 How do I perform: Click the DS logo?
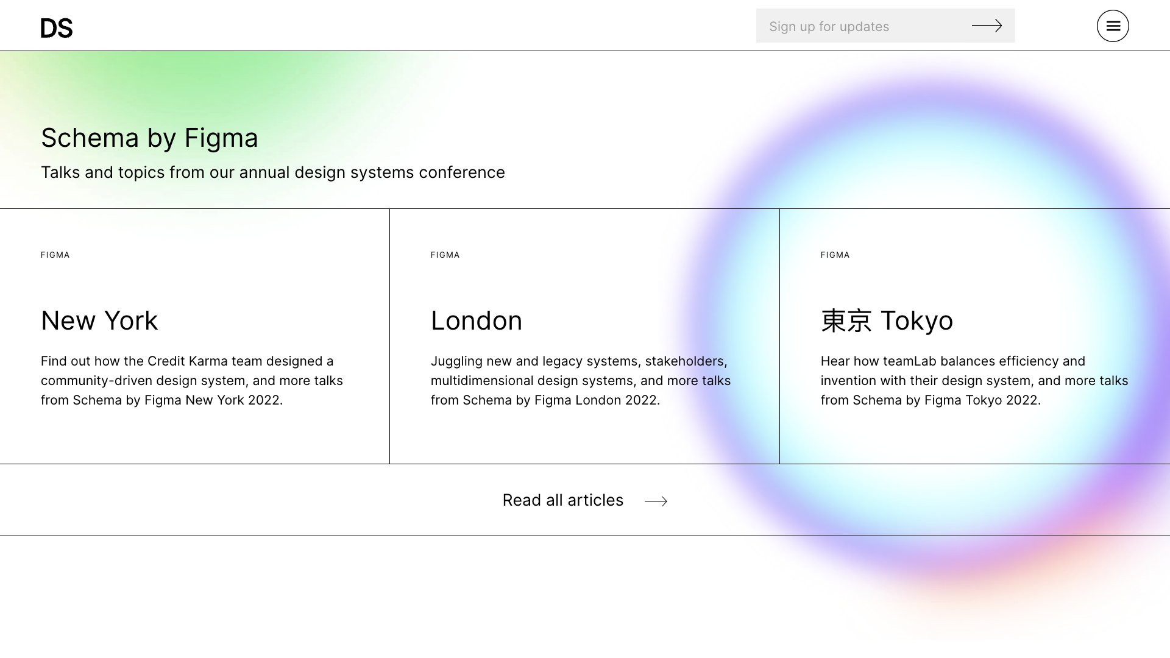coord(57,28)
